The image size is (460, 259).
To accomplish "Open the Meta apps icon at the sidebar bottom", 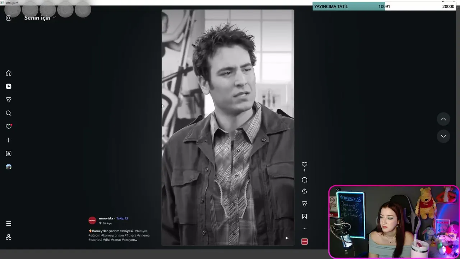I will (9, 237).
